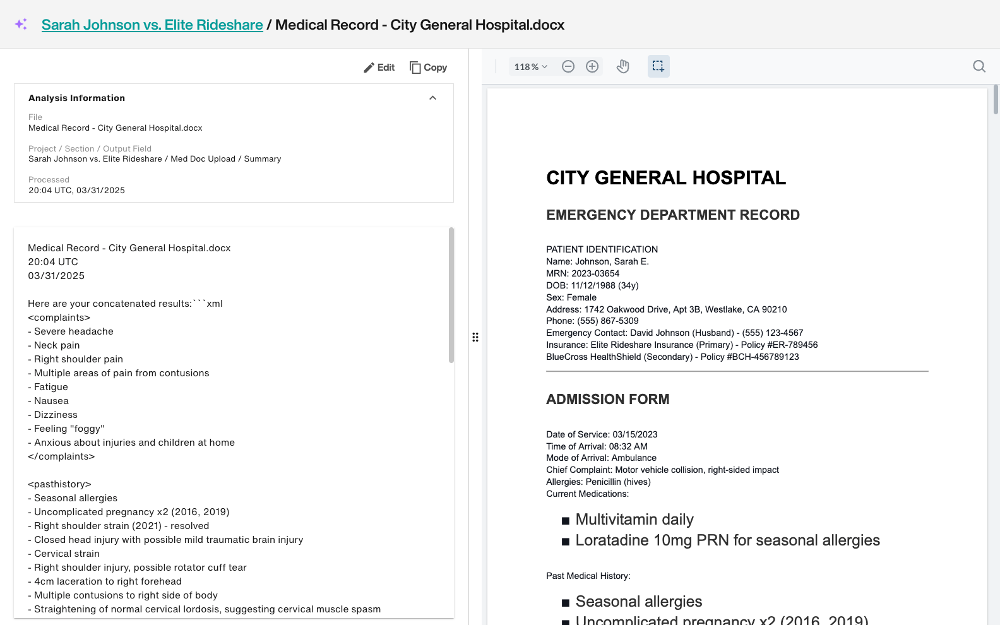The height and width of the screenshot is (625, 1000).
Task: Click "- Right shoulder strain (2021) - resolved"
Action: tap(118, 526)
